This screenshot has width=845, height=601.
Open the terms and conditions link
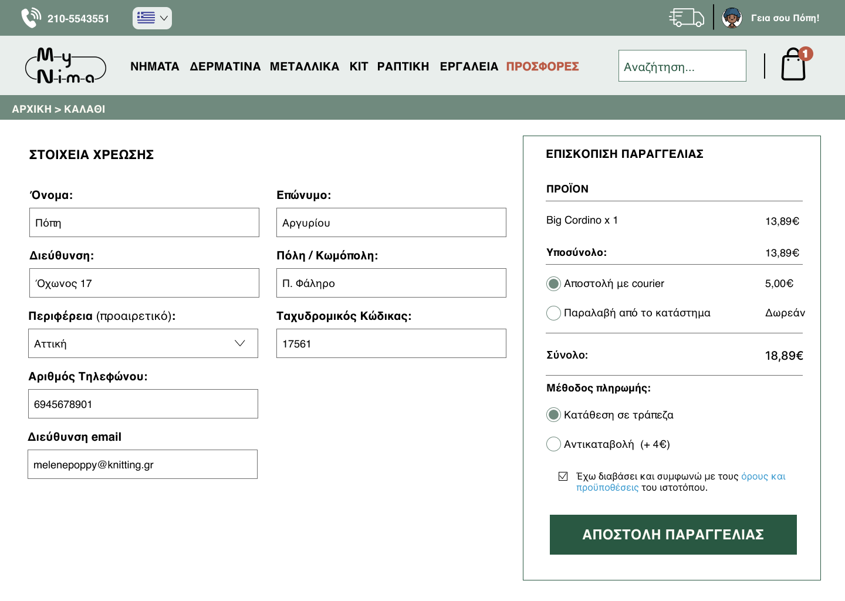(x=763, y=477)
